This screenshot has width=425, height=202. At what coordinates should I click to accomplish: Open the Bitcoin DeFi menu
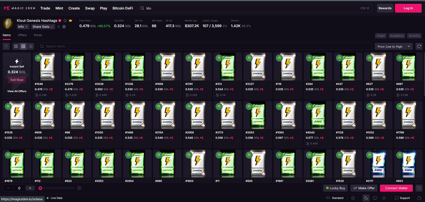click(x=123, y=8)
